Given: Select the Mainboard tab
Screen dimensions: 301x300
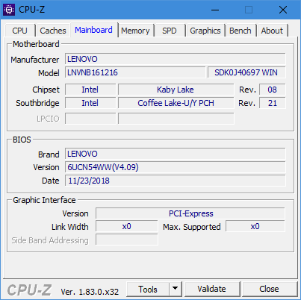Looking at the screenshot, I should click(x=93, y=30).
